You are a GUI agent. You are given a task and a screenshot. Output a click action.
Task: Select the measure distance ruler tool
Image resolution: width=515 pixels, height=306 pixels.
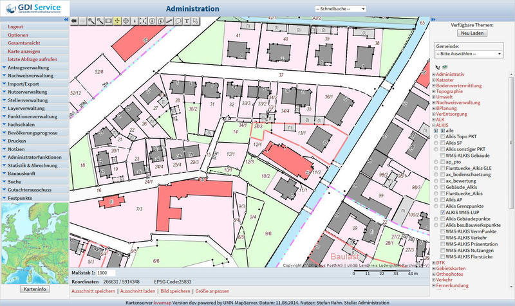tap(169, 21)
